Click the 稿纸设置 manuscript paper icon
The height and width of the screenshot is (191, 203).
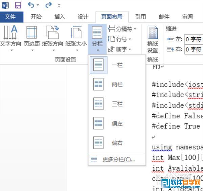[x=153, y=33]
